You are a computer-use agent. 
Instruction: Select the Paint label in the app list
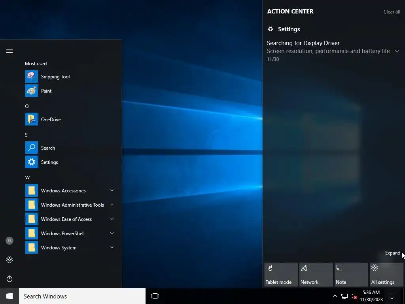click(x=46, y=91)
